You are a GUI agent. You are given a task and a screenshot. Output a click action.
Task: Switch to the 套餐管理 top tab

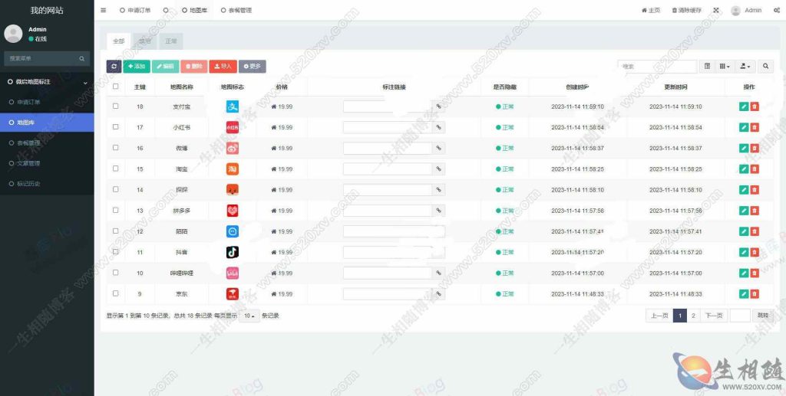pos(236,10)
